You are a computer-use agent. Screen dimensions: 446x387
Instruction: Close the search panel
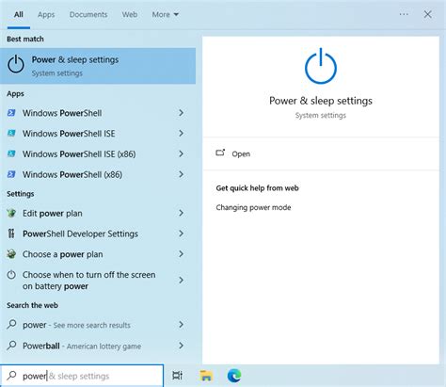(x=428, y=14)
